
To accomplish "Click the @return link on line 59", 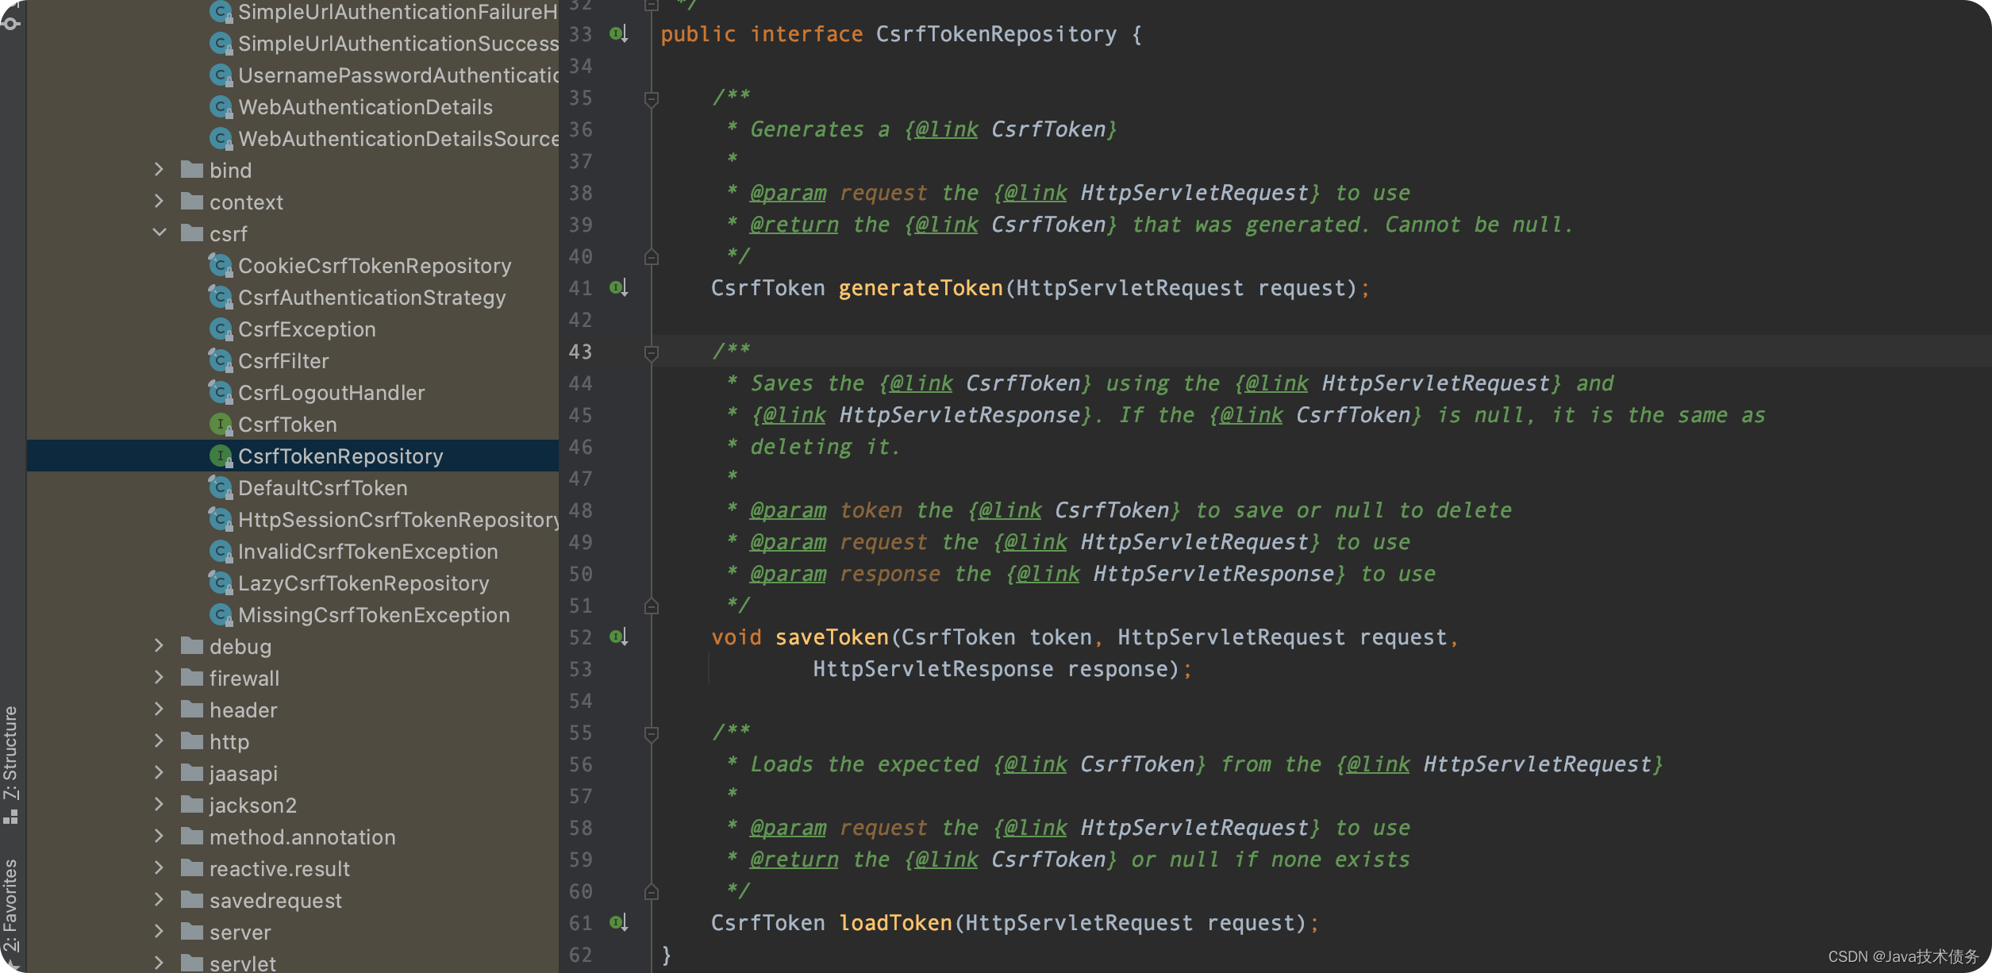I will click(x=794, y=860).
